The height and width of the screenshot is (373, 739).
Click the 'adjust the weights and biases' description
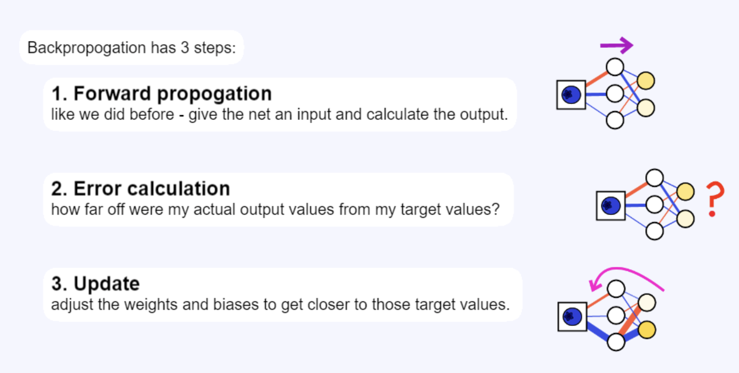[x=280, y=305]
